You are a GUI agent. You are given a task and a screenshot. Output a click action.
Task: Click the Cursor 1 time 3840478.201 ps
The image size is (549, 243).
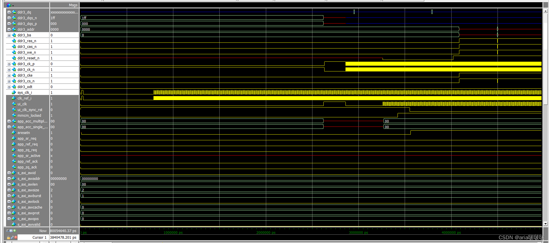click(x=63, y=237)
